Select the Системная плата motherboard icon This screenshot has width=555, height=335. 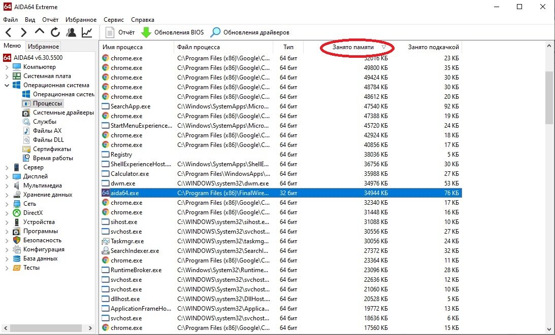17,76
